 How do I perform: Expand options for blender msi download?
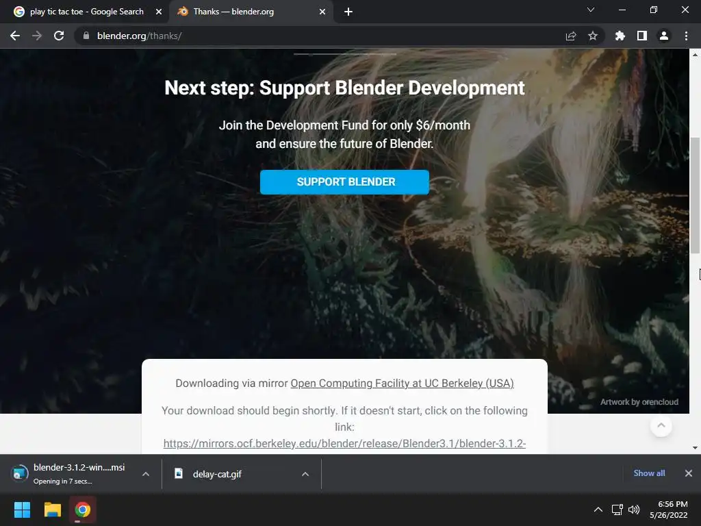pyautogui.click(x=146, y=474)
